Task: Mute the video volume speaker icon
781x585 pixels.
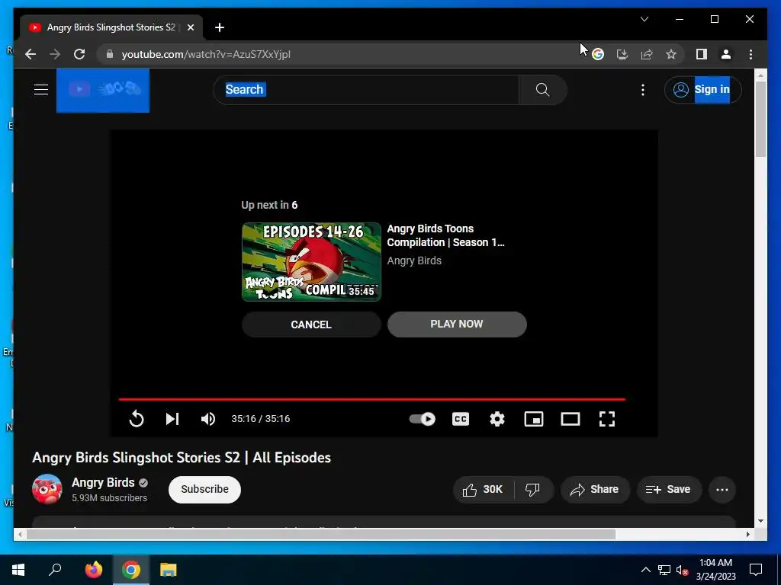Action: click(x=208, y=419)
